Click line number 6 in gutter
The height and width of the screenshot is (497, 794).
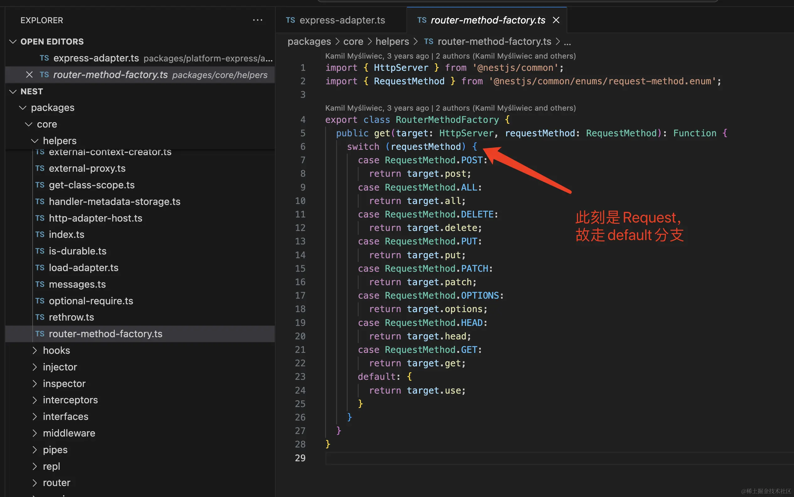(x=303, y=147)
